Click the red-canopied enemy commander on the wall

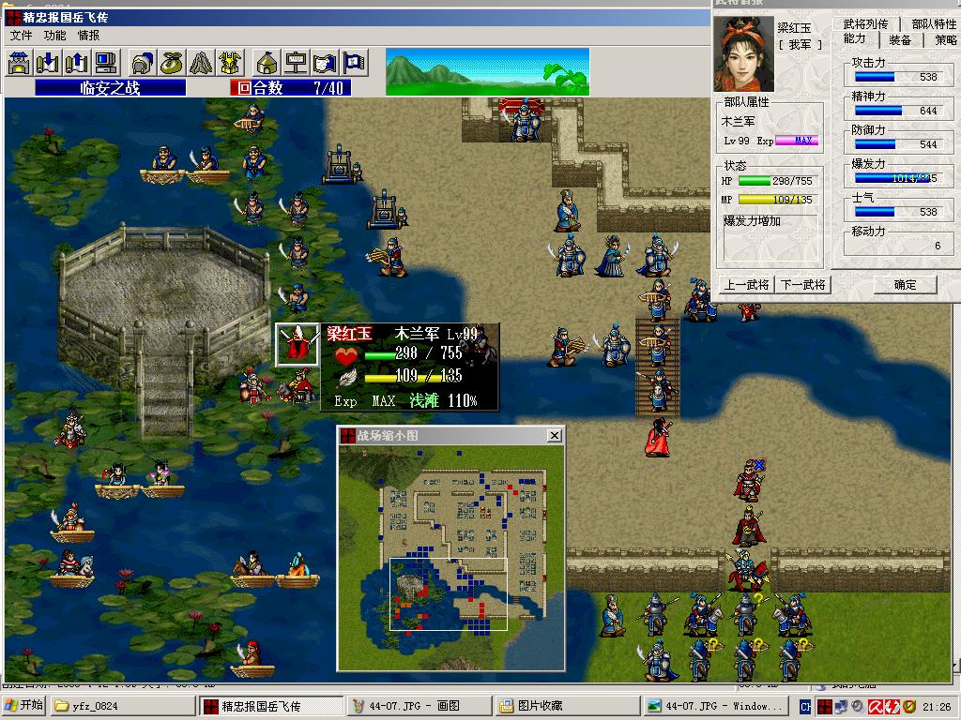pyautogui.click(x=522, y=119)
